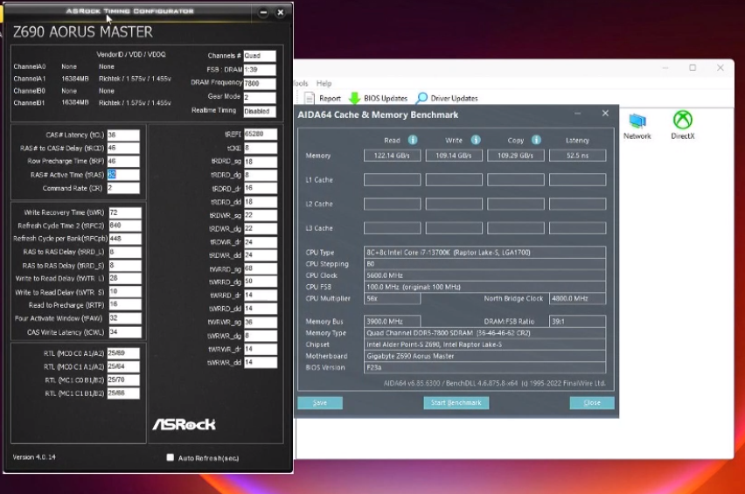
Task: Click the green BIOS Updates arrow icon
Action: (x=354, y=98)
